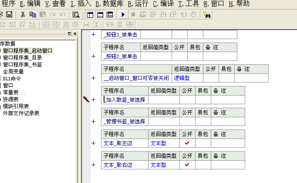
Task: Cut selection with the scissors icon
Action: tap(23, 14)
